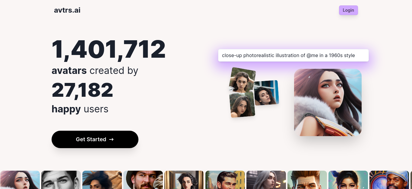Open the gallery avatar with windblown dark hair
Viewport: 412px width, 189px height.
click(x=102, y=180)
